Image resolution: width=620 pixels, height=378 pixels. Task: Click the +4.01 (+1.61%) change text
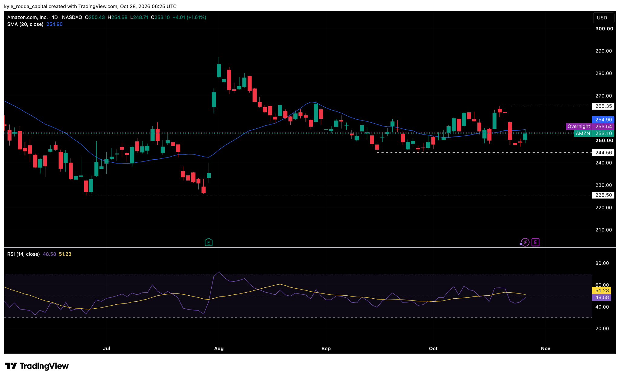189,17
